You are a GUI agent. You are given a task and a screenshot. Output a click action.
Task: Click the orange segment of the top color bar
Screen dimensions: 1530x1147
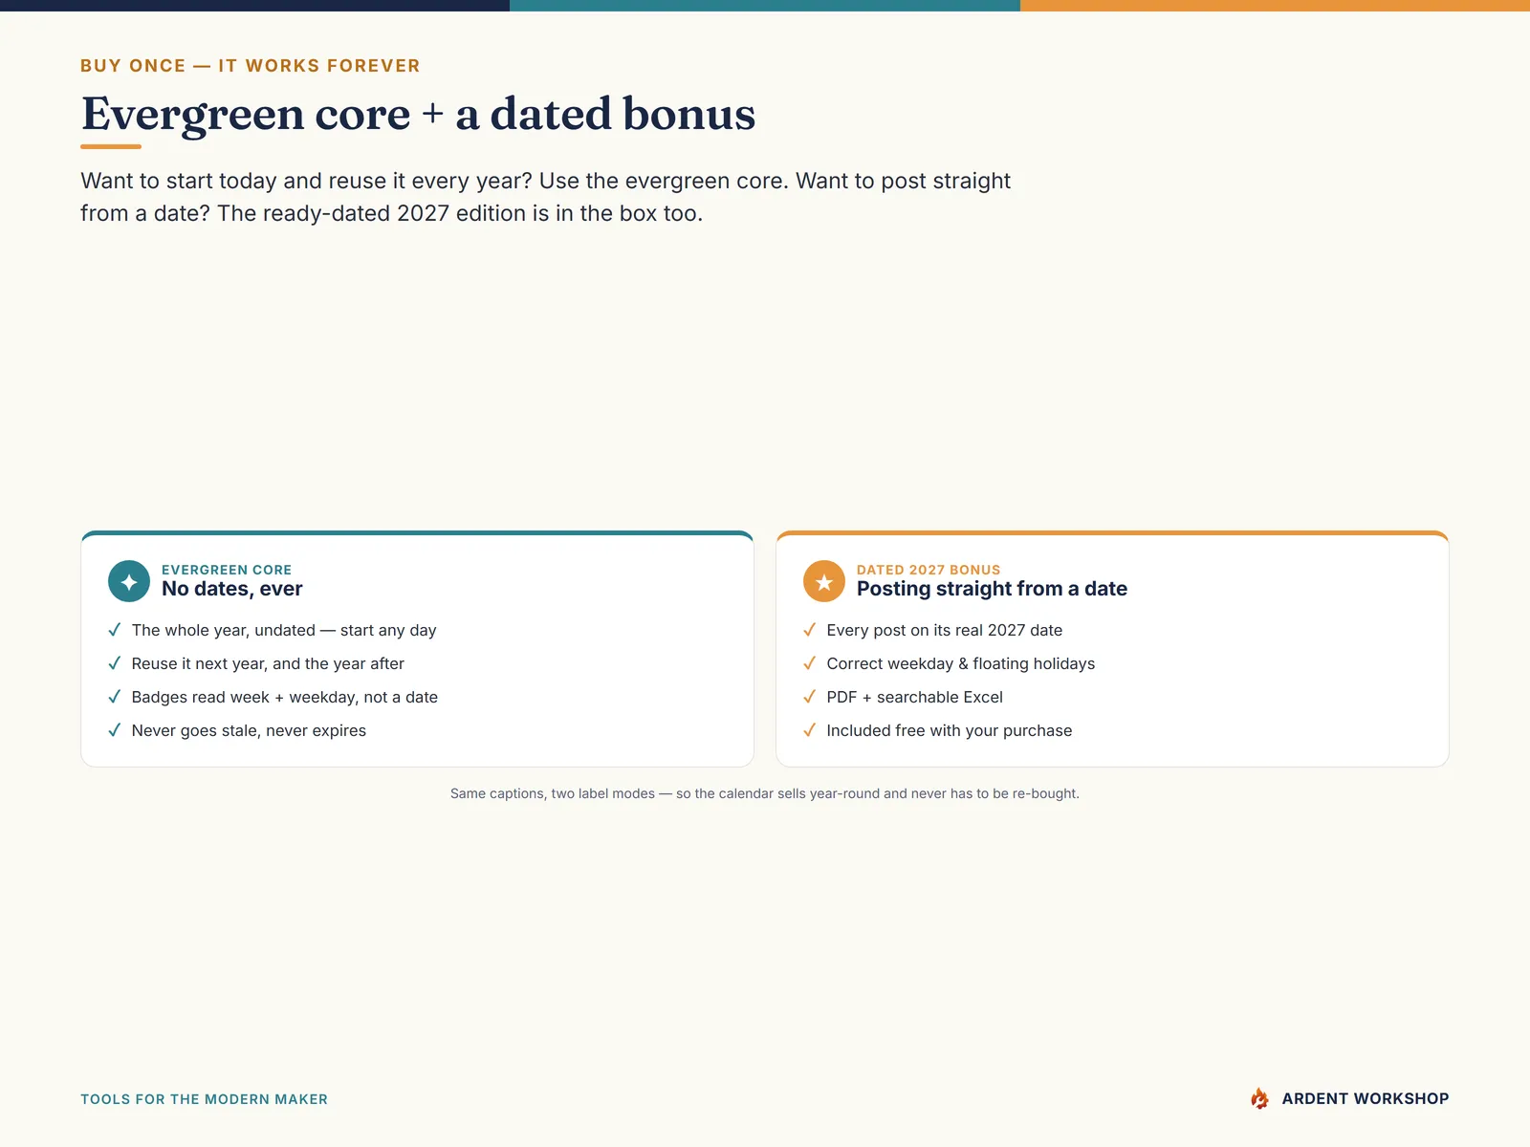(1275, 6)
